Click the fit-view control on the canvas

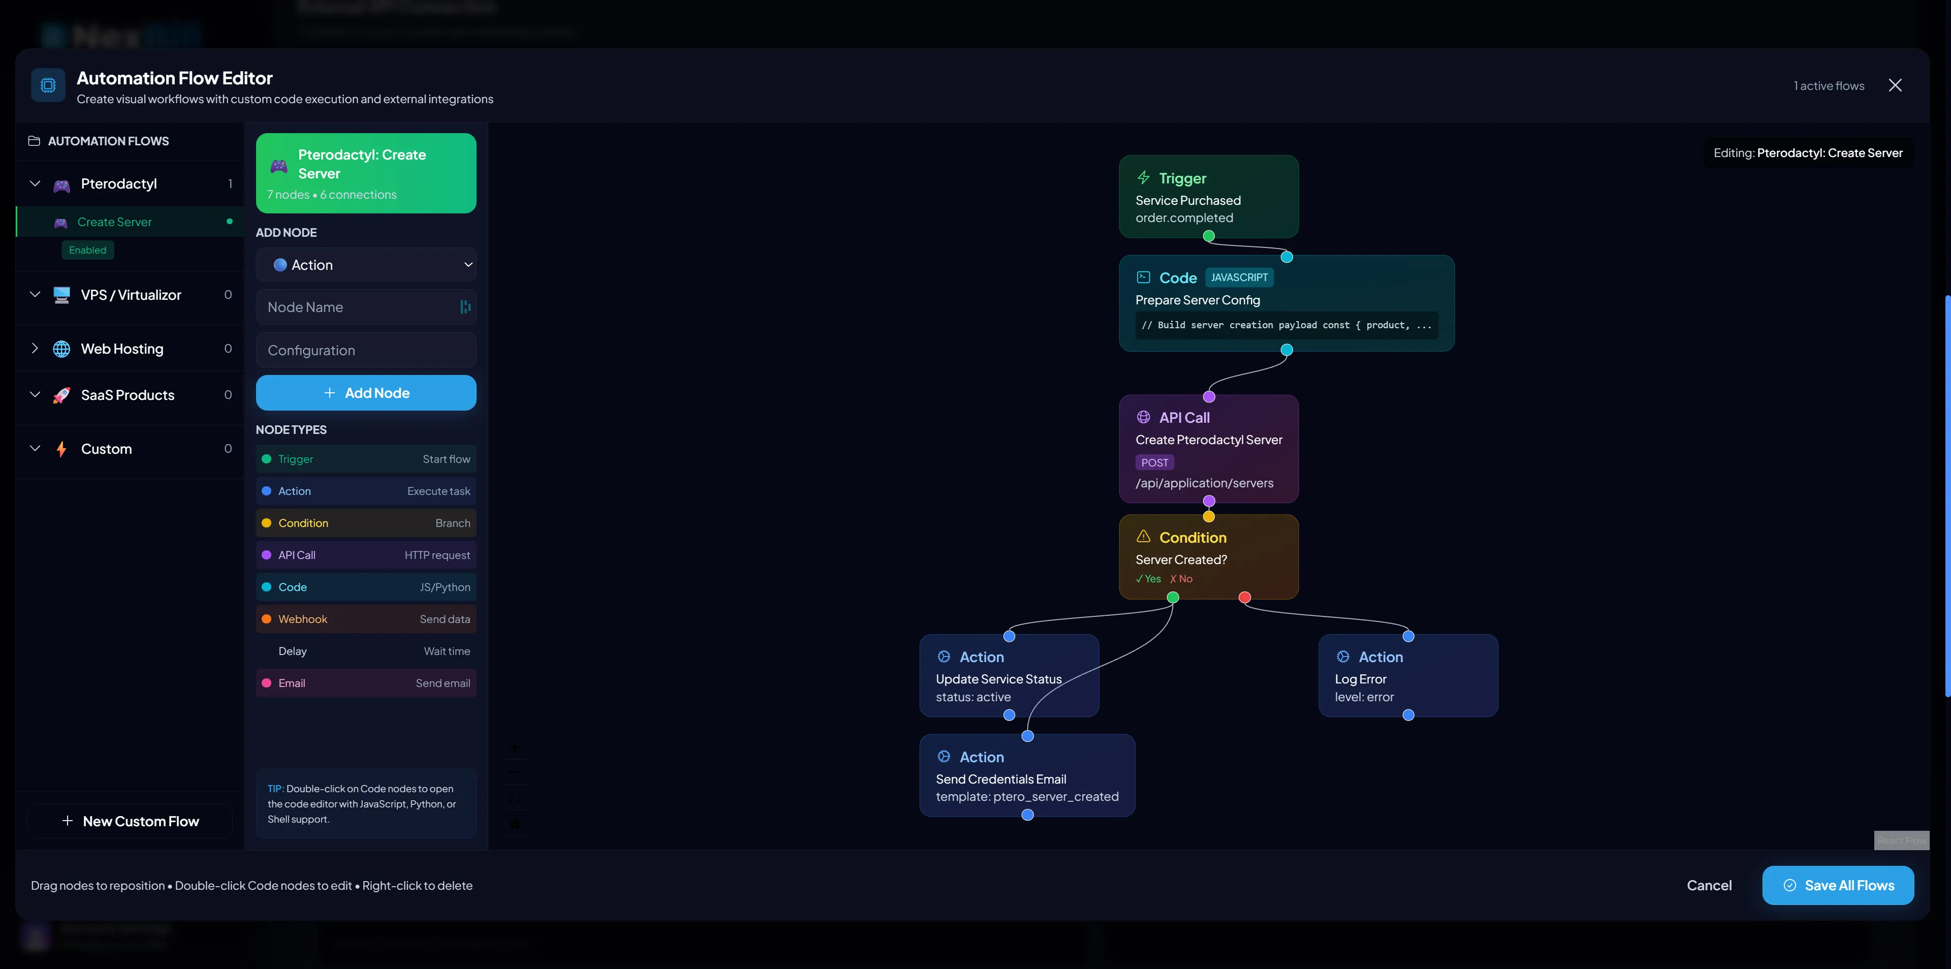pos(515,798)
